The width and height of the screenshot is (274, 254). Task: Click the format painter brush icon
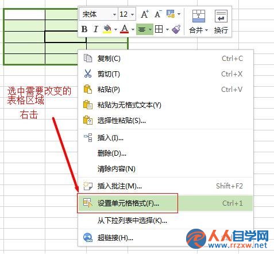pyautogui.click(x=176, y=29)
